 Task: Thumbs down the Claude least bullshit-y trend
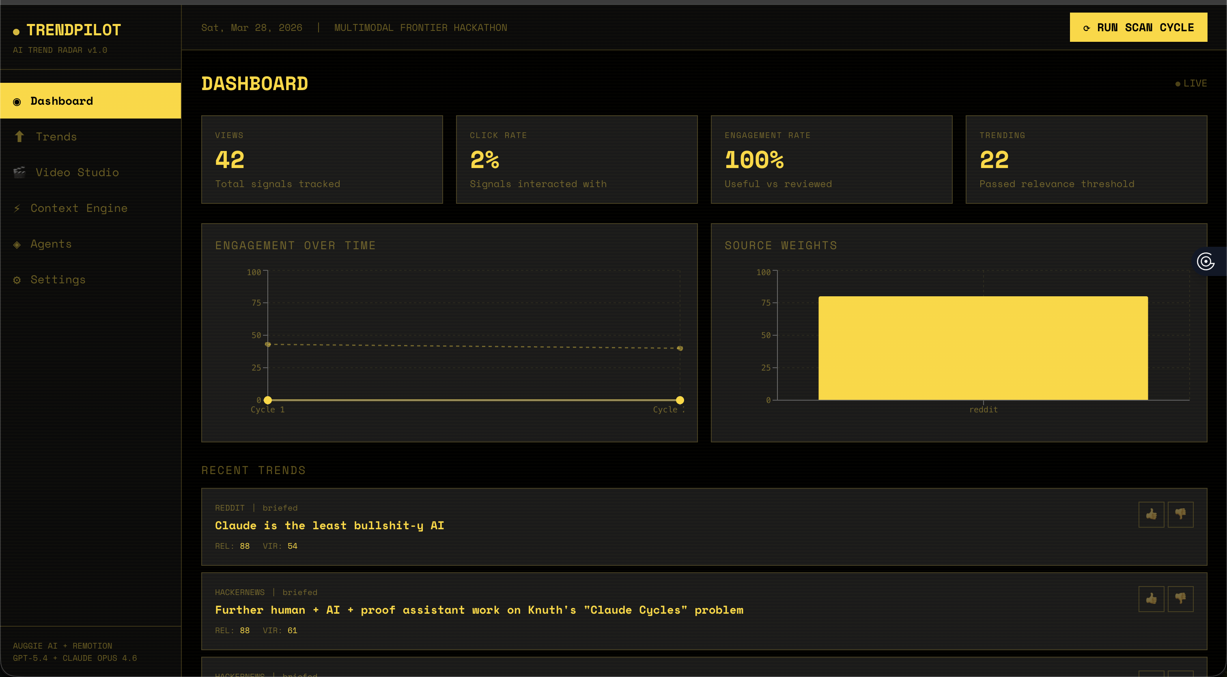[x=1180, y=515]
